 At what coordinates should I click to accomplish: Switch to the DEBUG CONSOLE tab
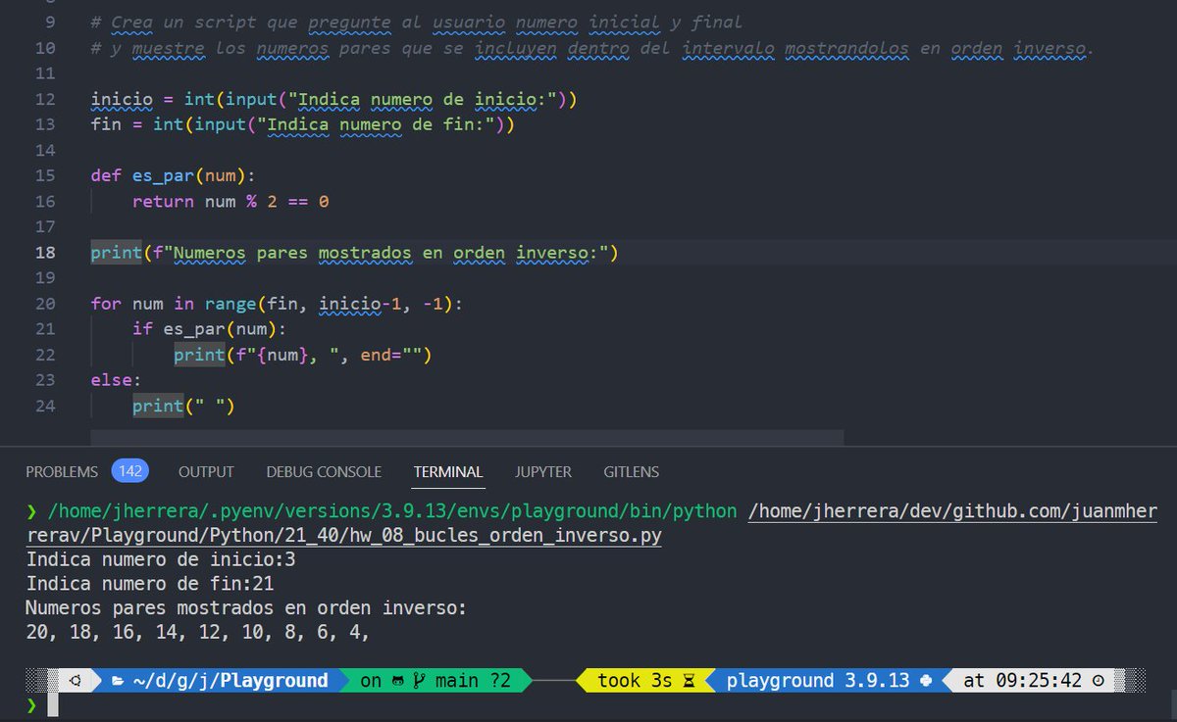tap(324, 472)
